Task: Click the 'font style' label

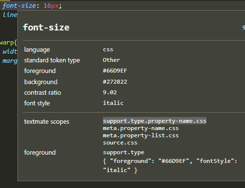Action: click(37, 103)
